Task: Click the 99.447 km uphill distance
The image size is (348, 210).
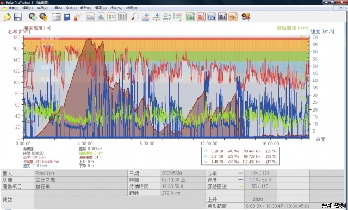Action: 252,151
